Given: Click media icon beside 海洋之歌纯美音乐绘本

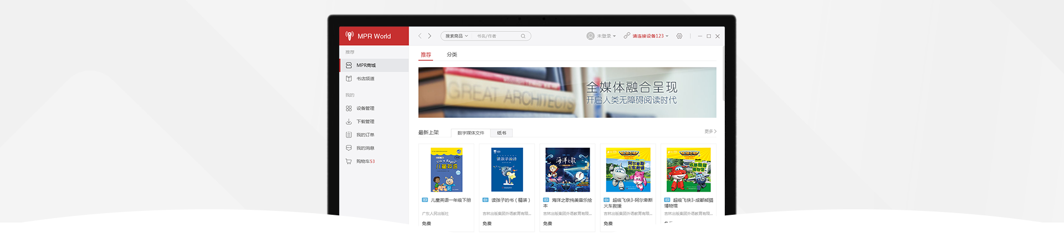Looking at the screenshot, I should (546, 200).
